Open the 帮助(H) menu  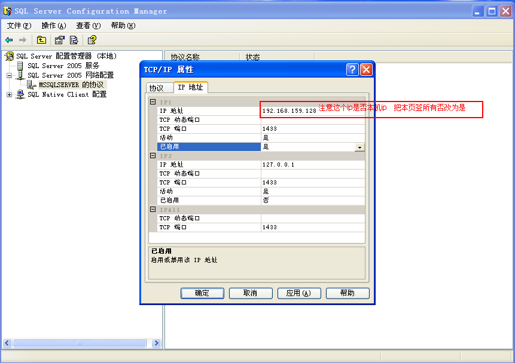pos(123,26)
